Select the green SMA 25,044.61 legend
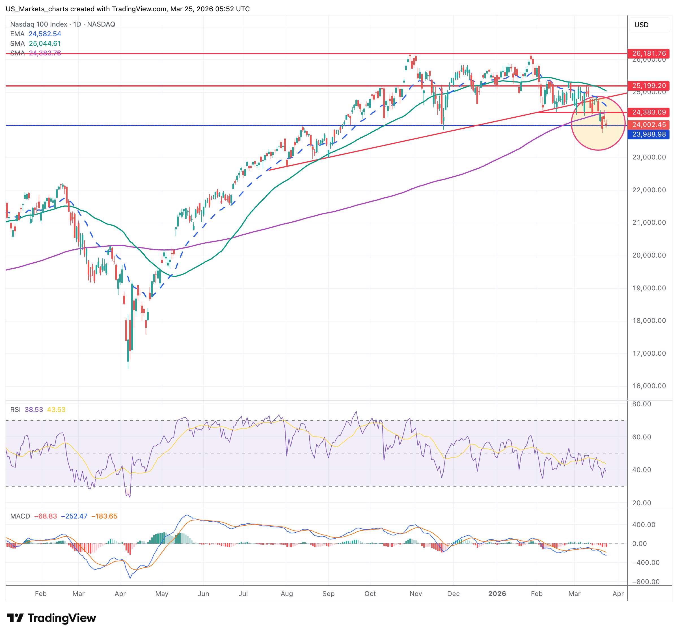The width and height of the screenshot is (678, 635). tap(35, 43)
